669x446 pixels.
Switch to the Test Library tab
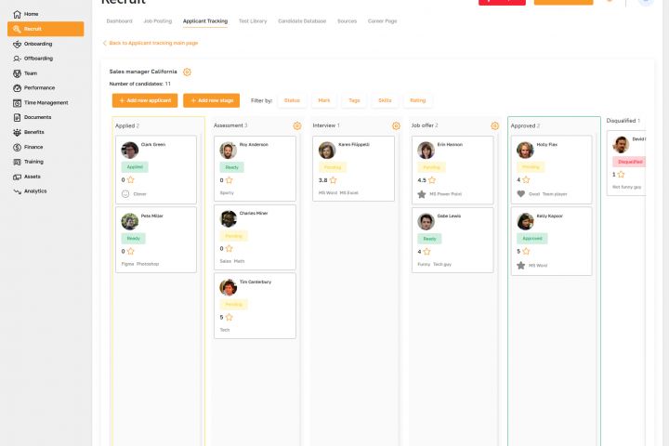pos(253,21)
